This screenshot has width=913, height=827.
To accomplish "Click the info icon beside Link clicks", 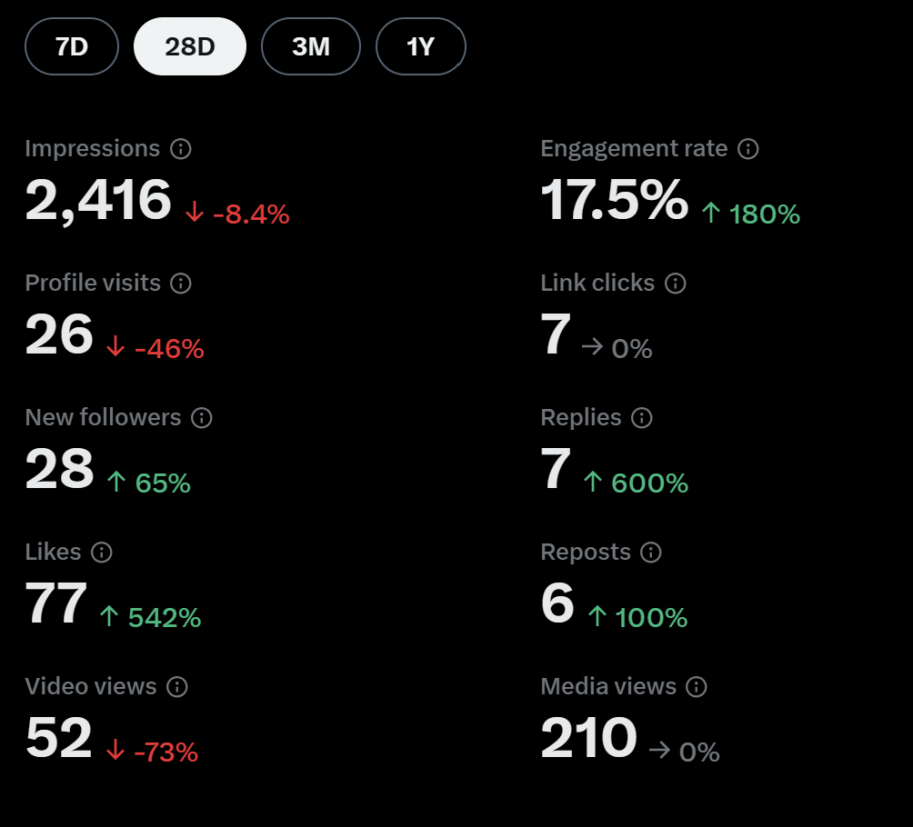I will tap(676, 284).
